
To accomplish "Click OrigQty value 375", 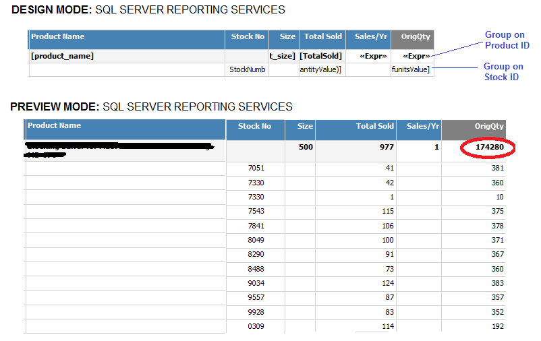I will click(498, 211).
